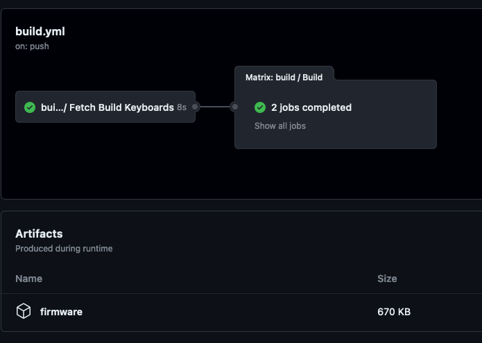Click the output connector dot of the fetch job
Viewport: 482px width, 343px height.
coord(195,107)
